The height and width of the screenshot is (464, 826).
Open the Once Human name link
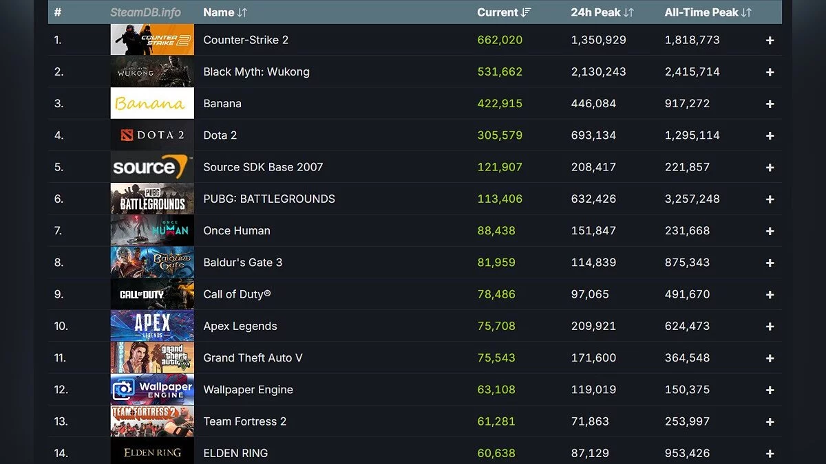pyautogui.click(x=237, y=230)
